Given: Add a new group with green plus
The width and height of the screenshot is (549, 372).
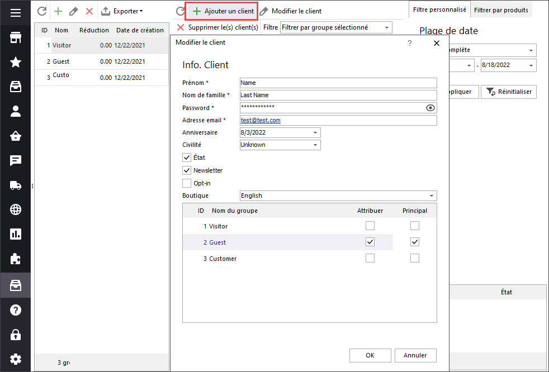Looking at the screenshot, I should [58, 11].
